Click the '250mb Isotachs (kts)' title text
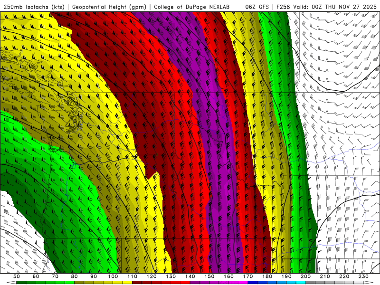The width and height of the screenshot is (380, 285). tap(34, 7)
